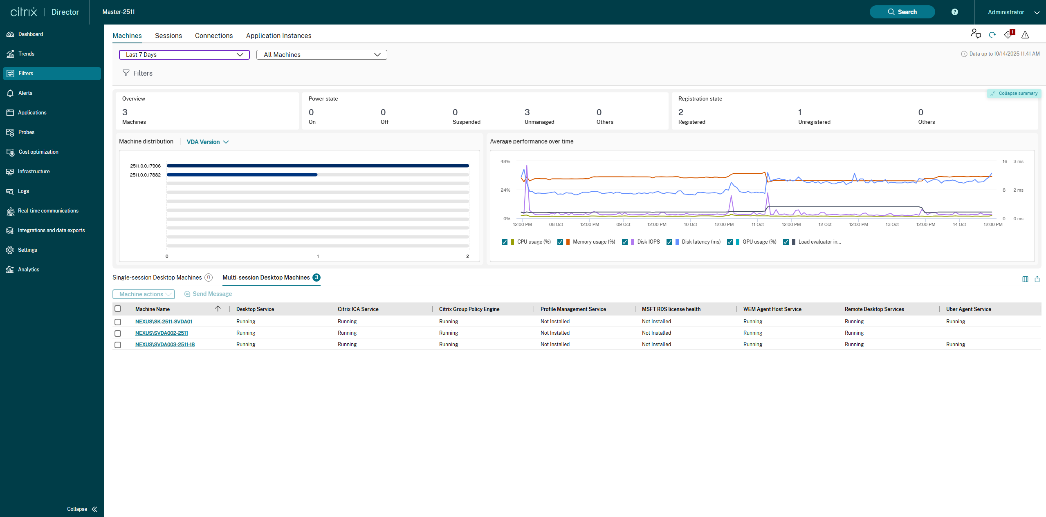Open the column chooser icon
Screen dimensions: 1046x517
pyautogui.click(x=1025, y=279)
